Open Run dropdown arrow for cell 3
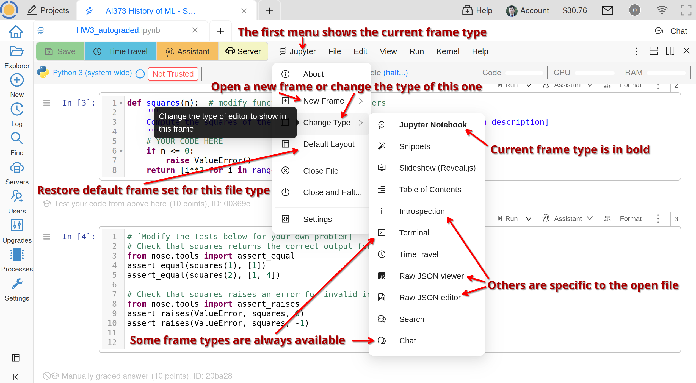The image size is (696, 383). click(528, 219)
